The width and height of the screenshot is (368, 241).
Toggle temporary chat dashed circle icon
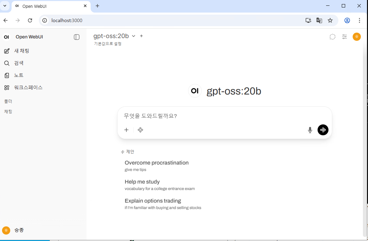pyautogui.click(x=332, y=37)
